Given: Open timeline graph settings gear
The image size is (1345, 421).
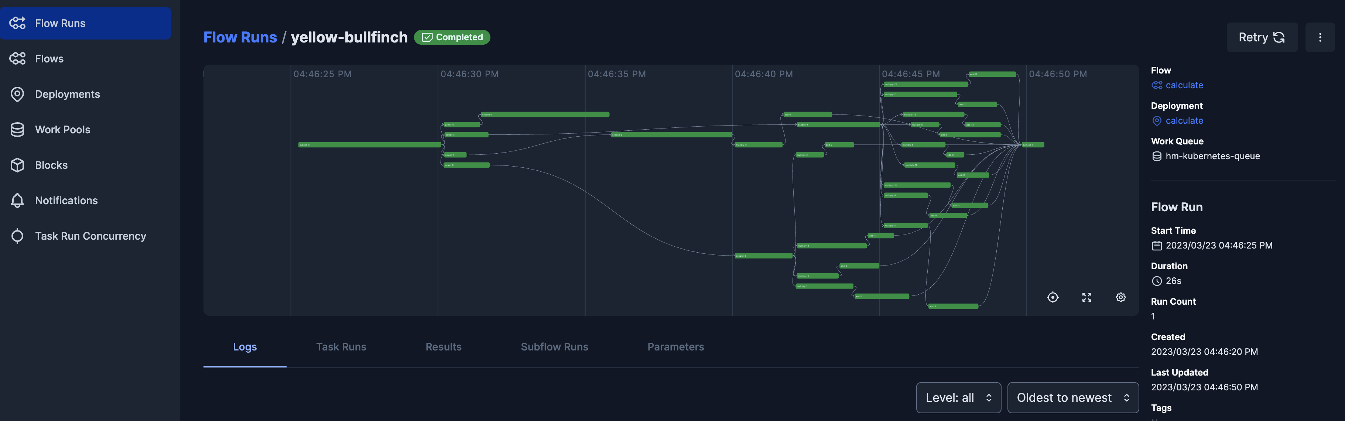Looking at the screenshot, I should tap(1120, 297).
